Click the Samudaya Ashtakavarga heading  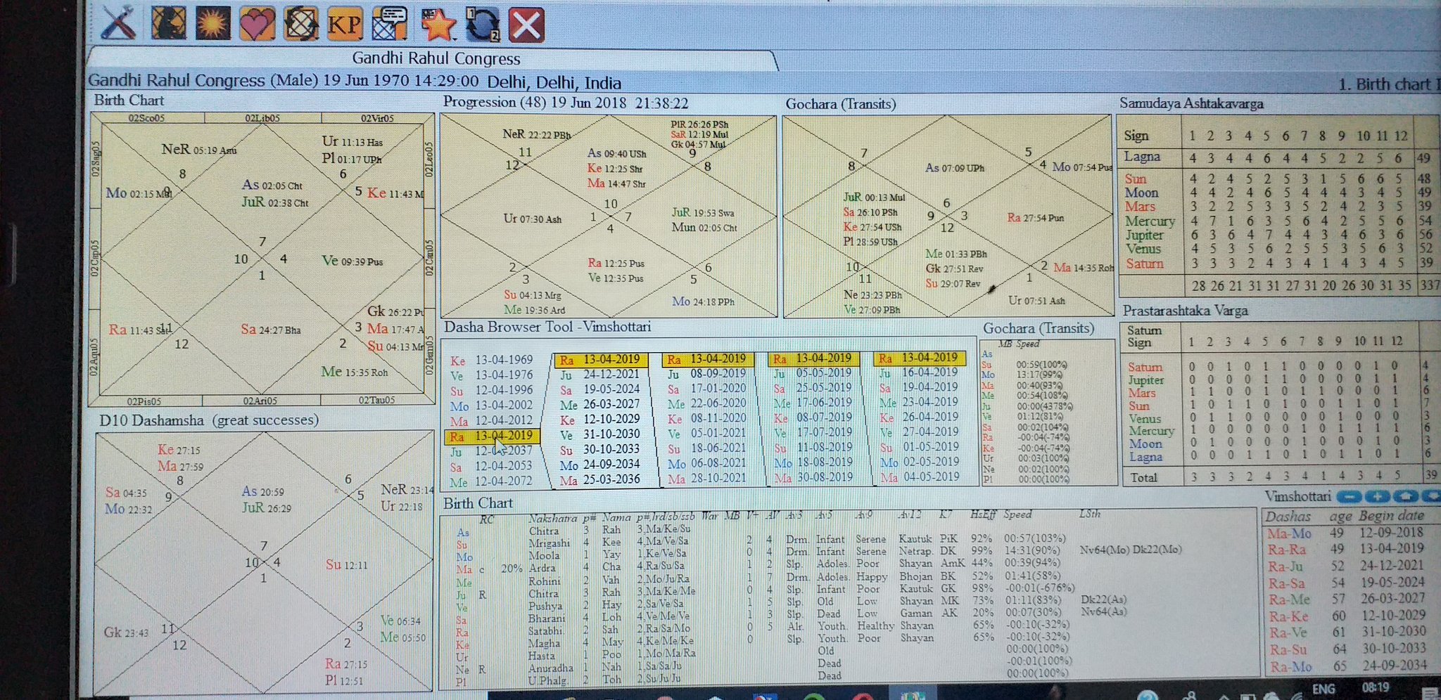coord(1192,104)
